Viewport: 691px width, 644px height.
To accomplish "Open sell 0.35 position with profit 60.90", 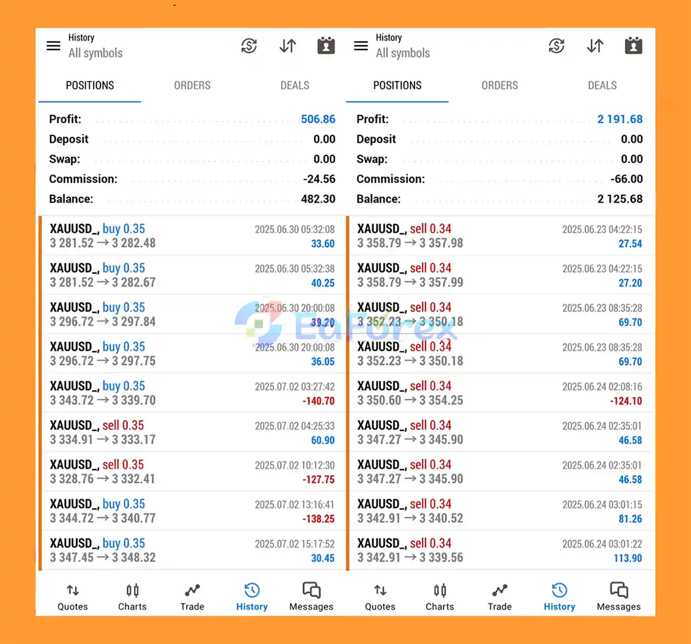I will pos(192,433).
